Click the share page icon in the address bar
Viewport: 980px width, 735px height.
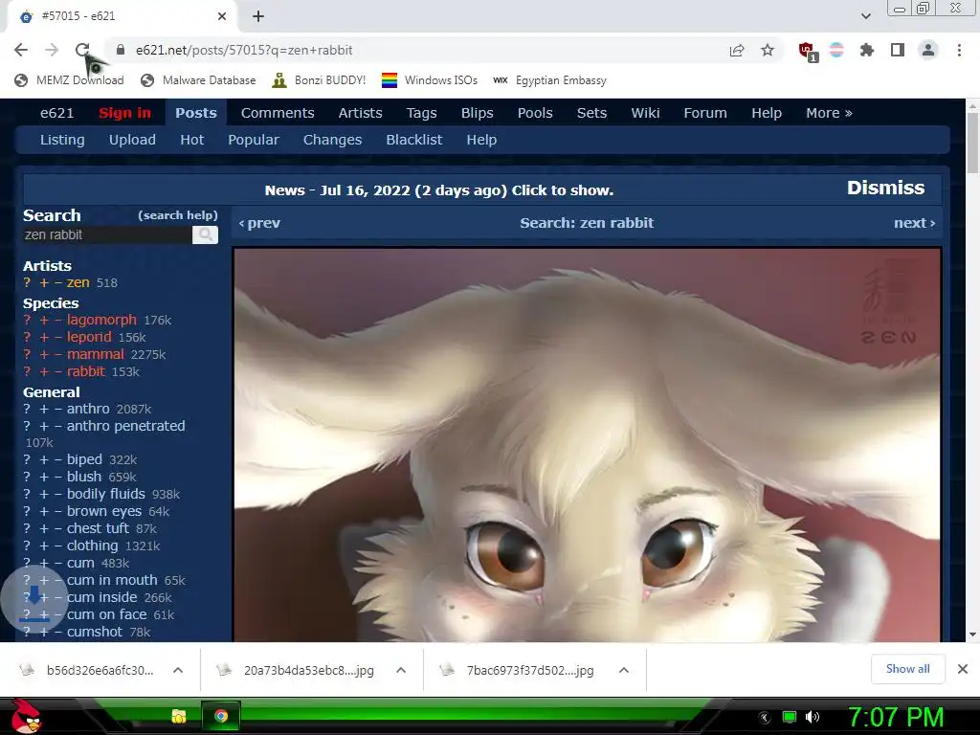tap(737, 50)
